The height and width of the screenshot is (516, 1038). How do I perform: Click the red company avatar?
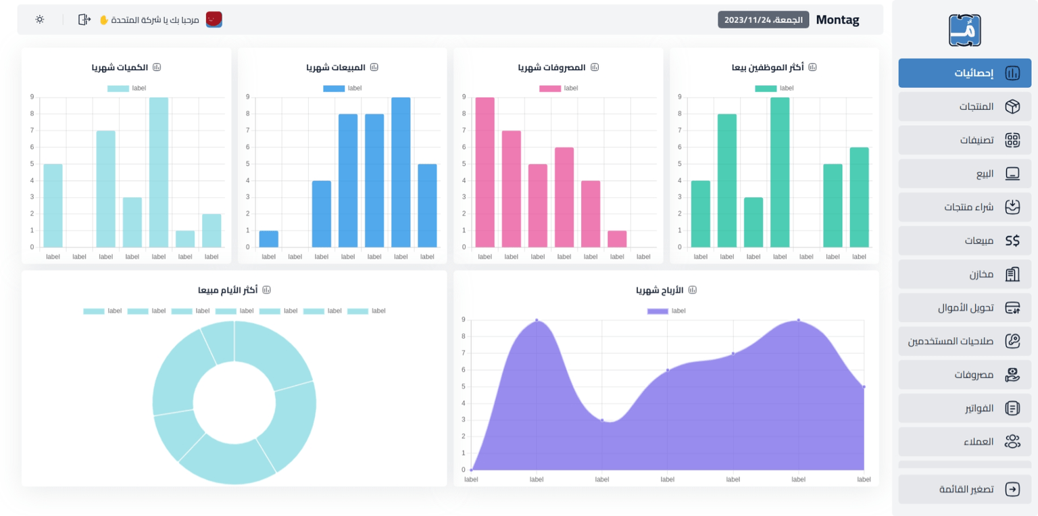[x=214, y=20]
